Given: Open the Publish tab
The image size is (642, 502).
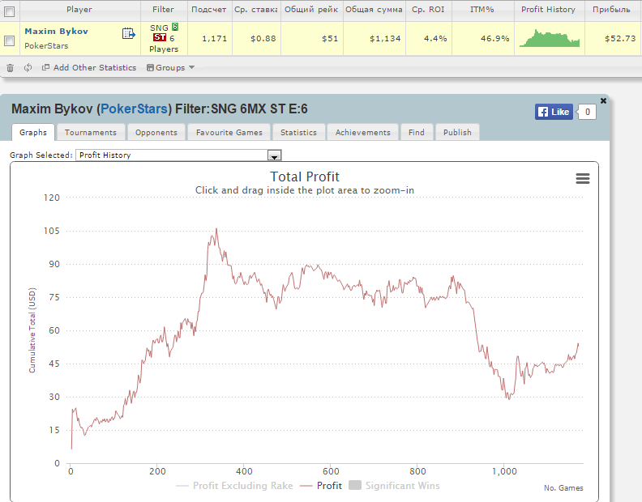Looking at the screenshot, I should (457, 132).
